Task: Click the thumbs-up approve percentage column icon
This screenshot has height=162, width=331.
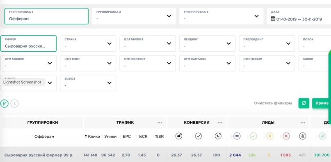Action: [179, 136]
